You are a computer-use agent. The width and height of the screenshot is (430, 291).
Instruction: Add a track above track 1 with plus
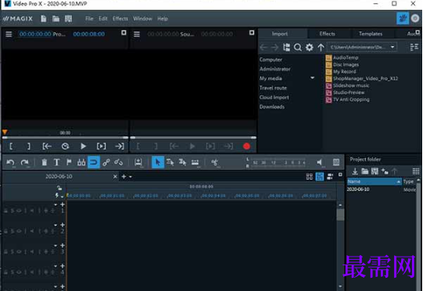(x=63, y=204)
